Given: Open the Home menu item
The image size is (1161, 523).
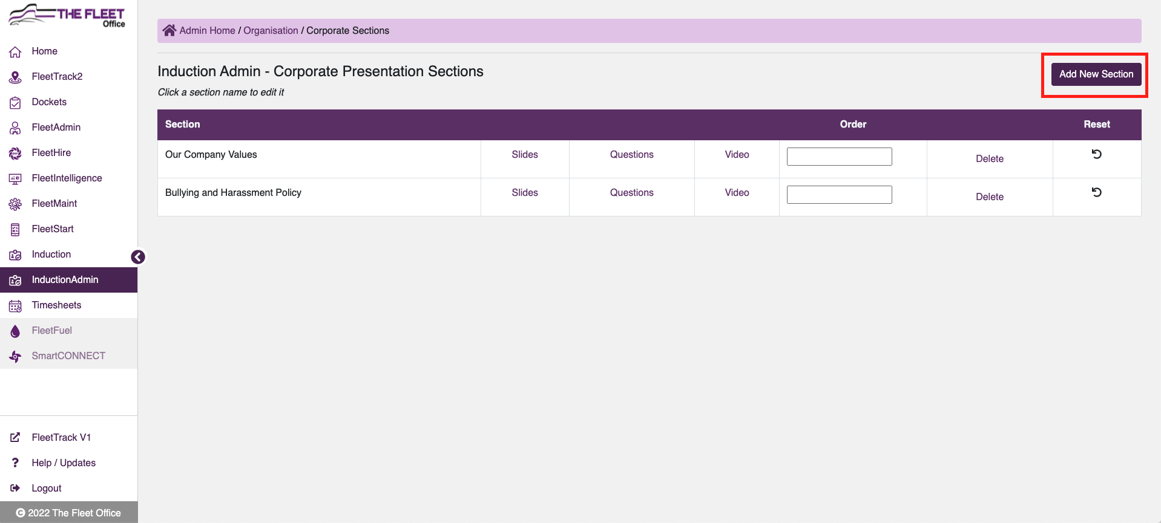Looking at the screenshot, I should (x=45, y=51).
